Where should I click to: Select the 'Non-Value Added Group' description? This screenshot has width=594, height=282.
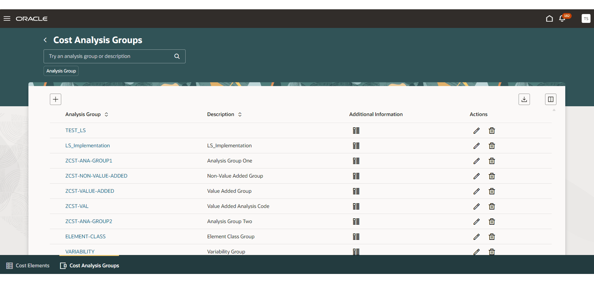(235, 176)
